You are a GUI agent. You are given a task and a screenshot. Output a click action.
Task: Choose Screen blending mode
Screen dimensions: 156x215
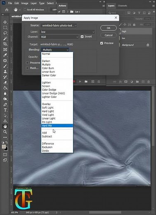pos(57,86)
